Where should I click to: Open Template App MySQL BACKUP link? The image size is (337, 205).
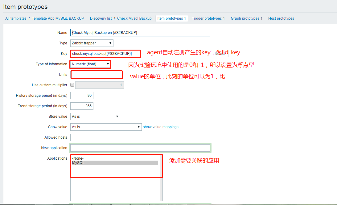tap(58, 18)
